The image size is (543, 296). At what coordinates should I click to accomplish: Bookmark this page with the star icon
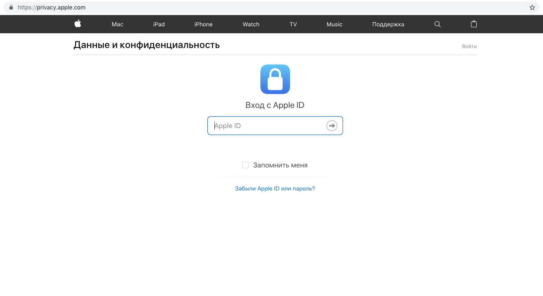coord(532,7)
